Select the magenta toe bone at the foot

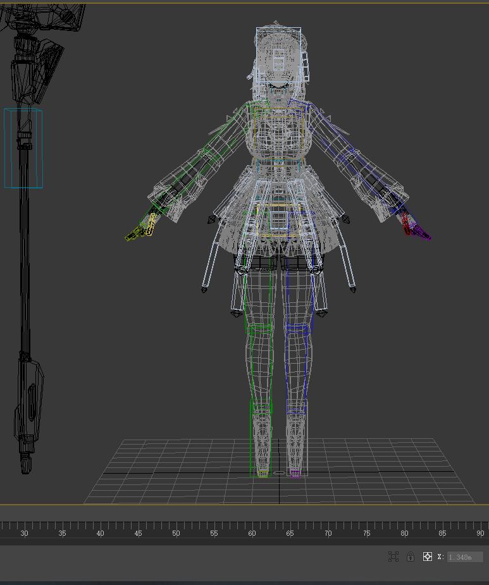pyautogui.click(x=295, y=472)
